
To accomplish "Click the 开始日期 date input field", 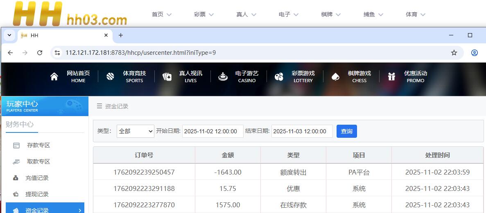I will [x=212, y=131].
